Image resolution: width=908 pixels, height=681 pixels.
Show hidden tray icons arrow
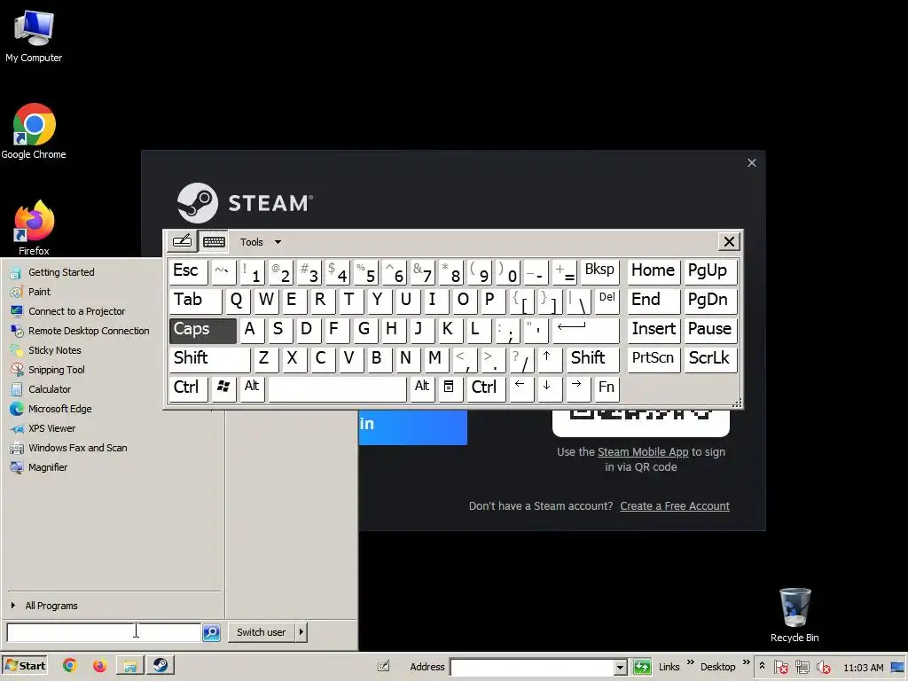(x=762, y=666)
